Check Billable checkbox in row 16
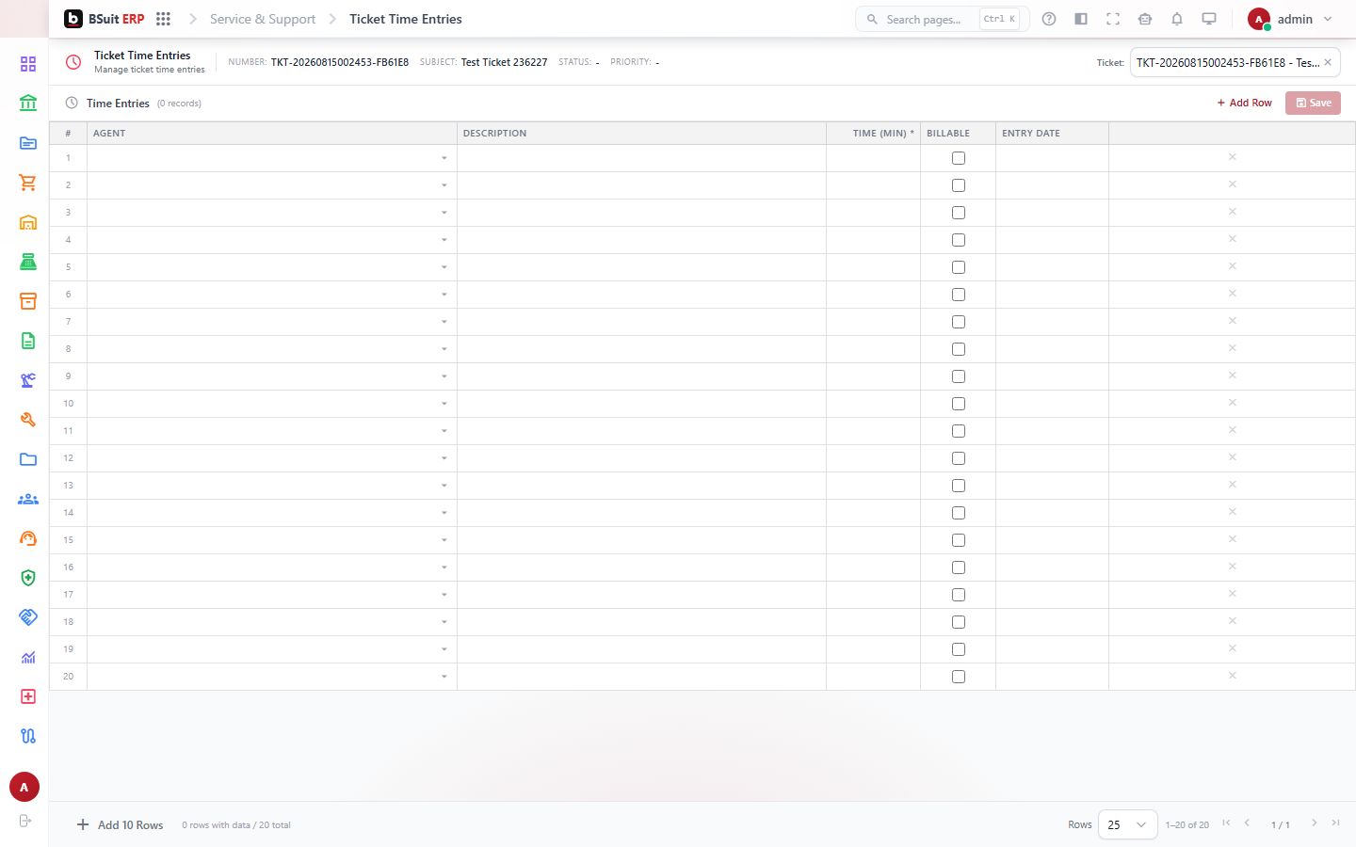 959,567
